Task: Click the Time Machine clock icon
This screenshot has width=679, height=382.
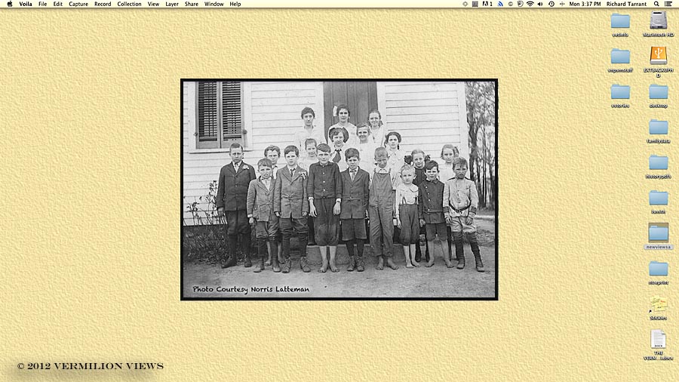Action: pyautogui.click(x=551, y=4)
